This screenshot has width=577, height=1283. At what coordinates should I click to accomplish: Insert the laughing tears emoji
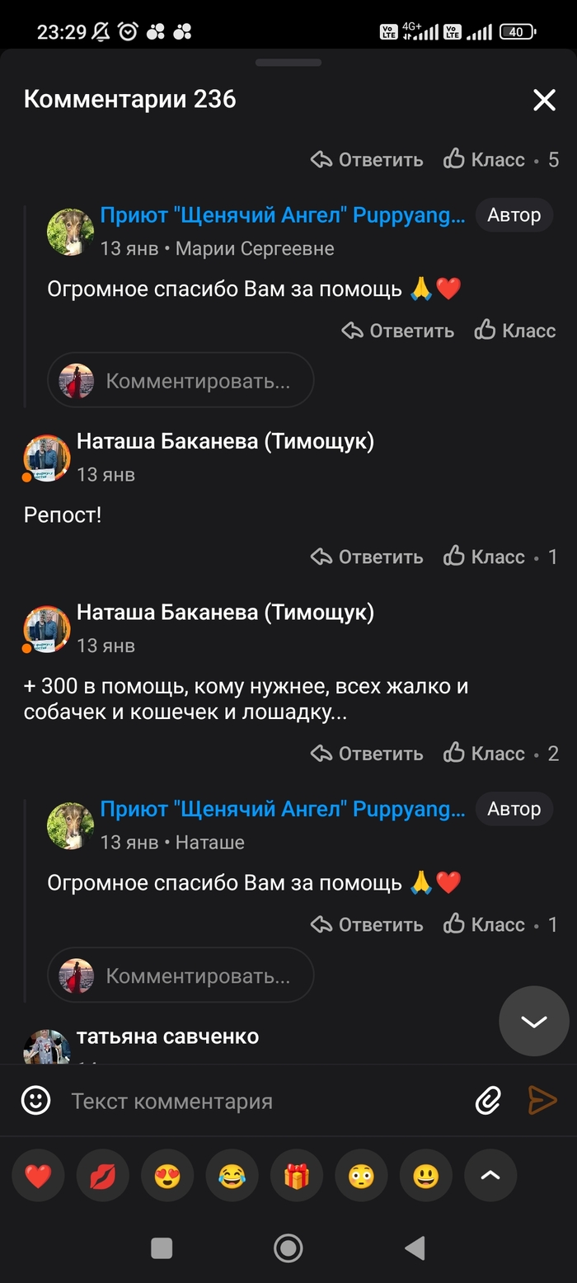[232, 1177]
